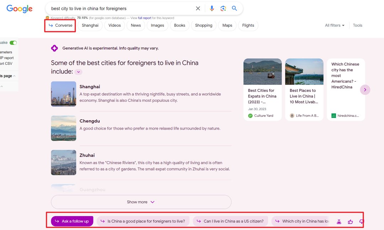Open Best Cities for Expats in China card
Viewport: 384px width, 230px height.
[x=262, y=89]
